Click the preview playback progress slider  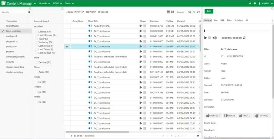237,31
